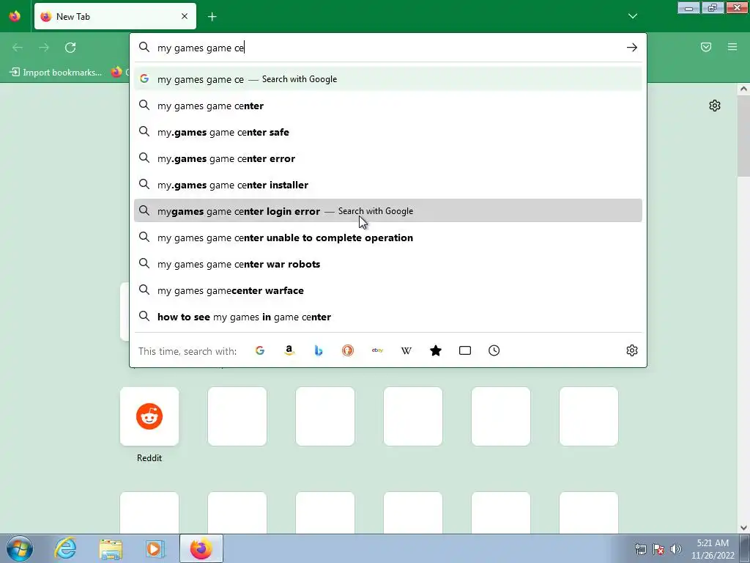Viewport: 750px width, 563px height.
Task: Pick 'my games gamecenter warface' suggestion
Action: click(388, 290)
